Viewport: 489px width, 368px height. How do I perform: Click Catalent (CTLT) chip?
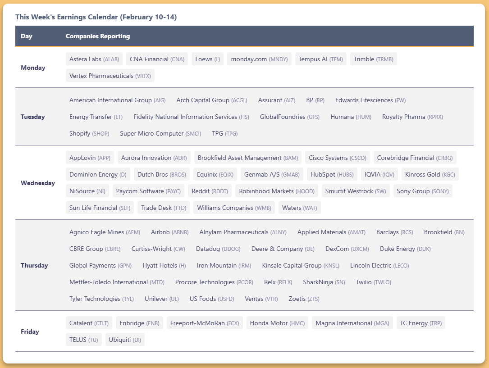click(89, 323)
